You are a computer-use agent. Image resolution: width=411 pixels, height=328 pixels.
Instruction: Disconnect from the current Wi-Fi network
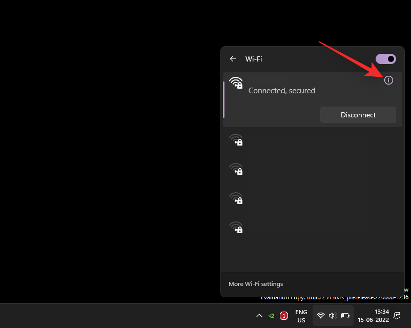pyautogui.click(x=358, y=114)
